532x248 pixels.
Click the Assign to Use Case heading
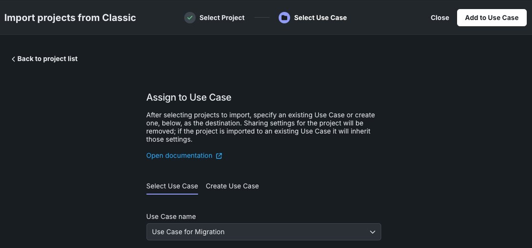point(188,97)
